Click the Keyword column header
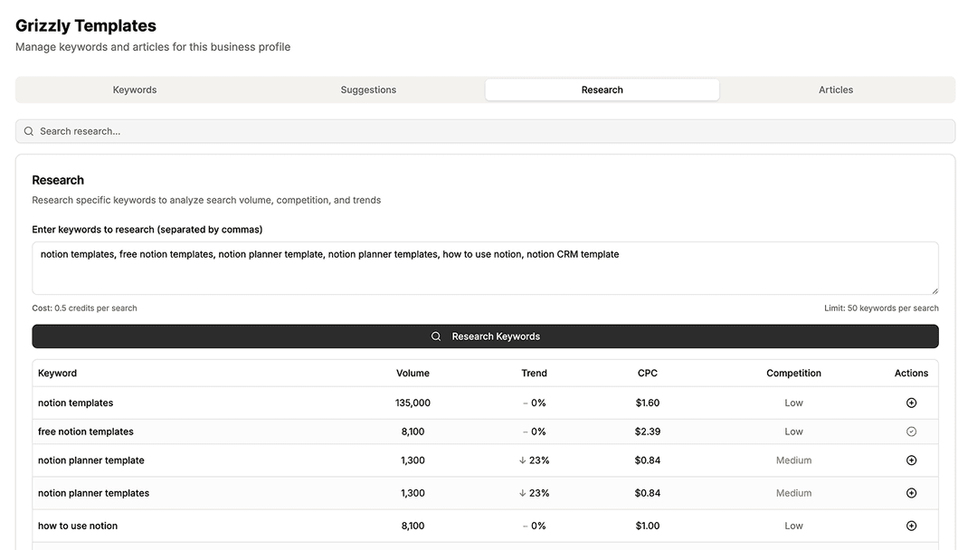Viewport: 977px width, 550px height. point(57,373)
